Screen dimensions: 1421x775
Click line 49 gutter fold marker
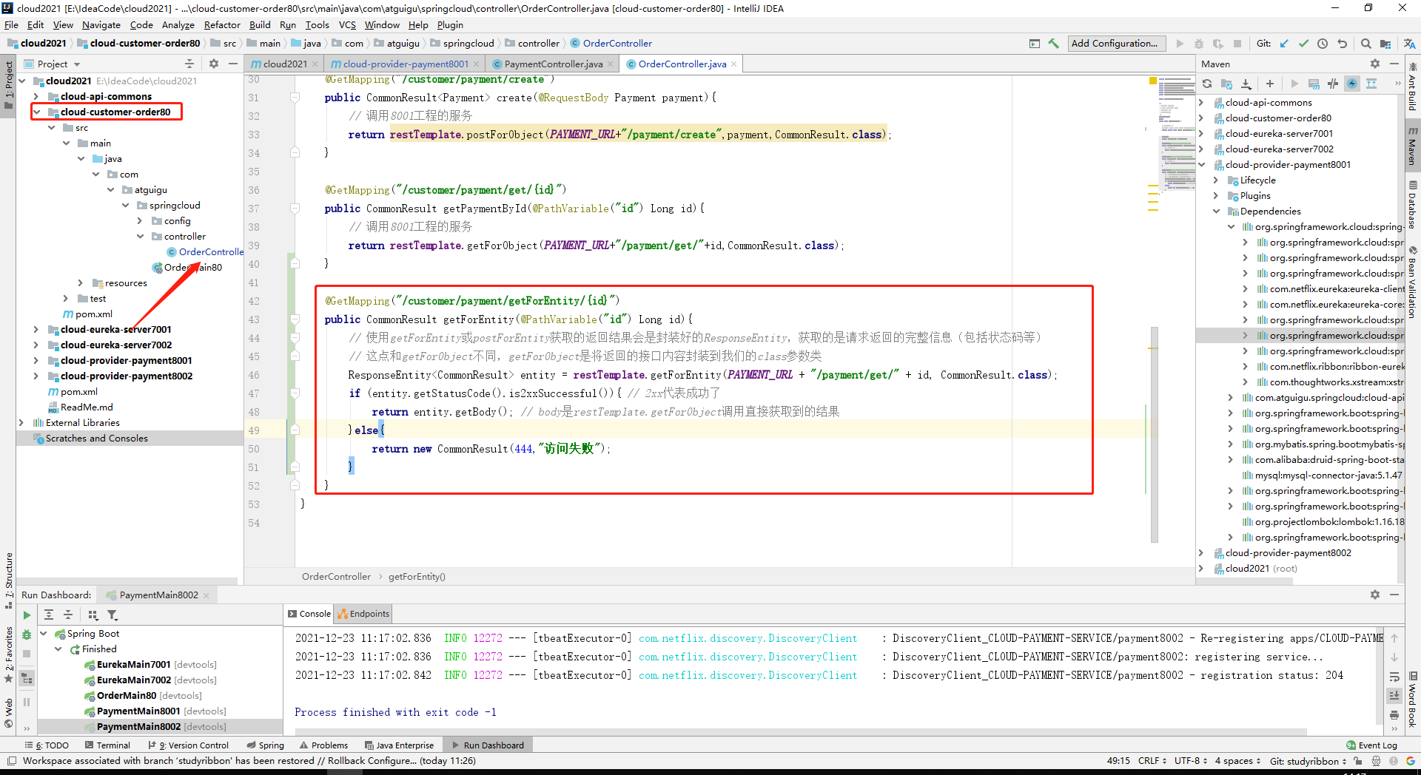[295, 430]
